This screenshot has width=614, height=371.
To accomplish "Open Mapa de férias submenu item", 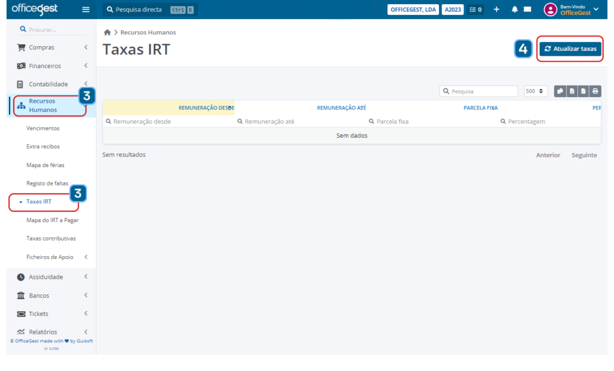I will pos(46,165).
